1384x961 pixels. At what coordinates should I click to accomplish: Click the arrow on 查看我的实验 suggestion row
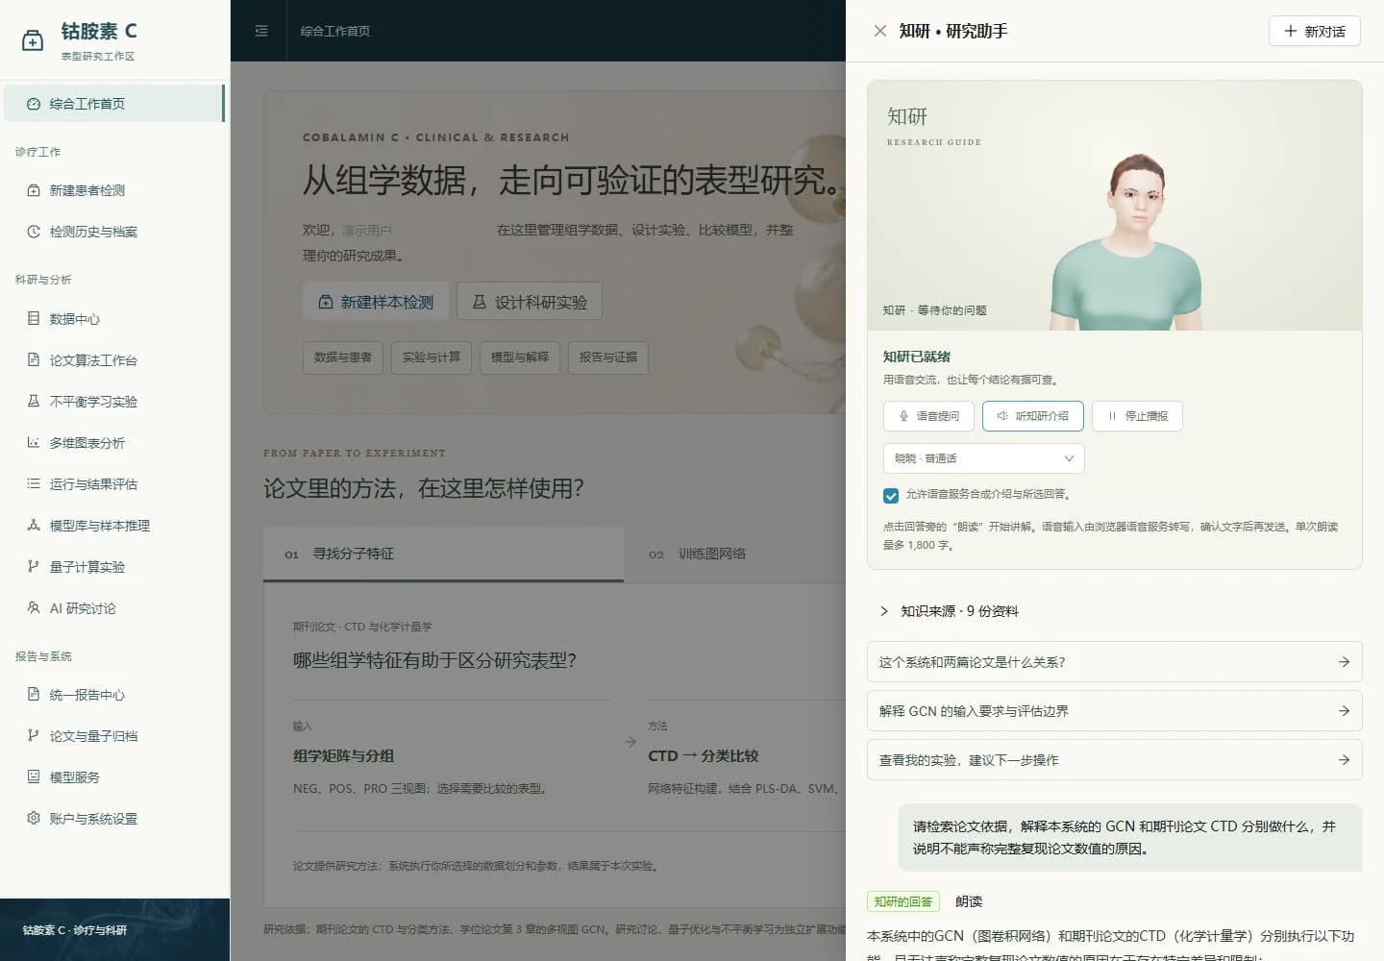[x=1344, y=760]
